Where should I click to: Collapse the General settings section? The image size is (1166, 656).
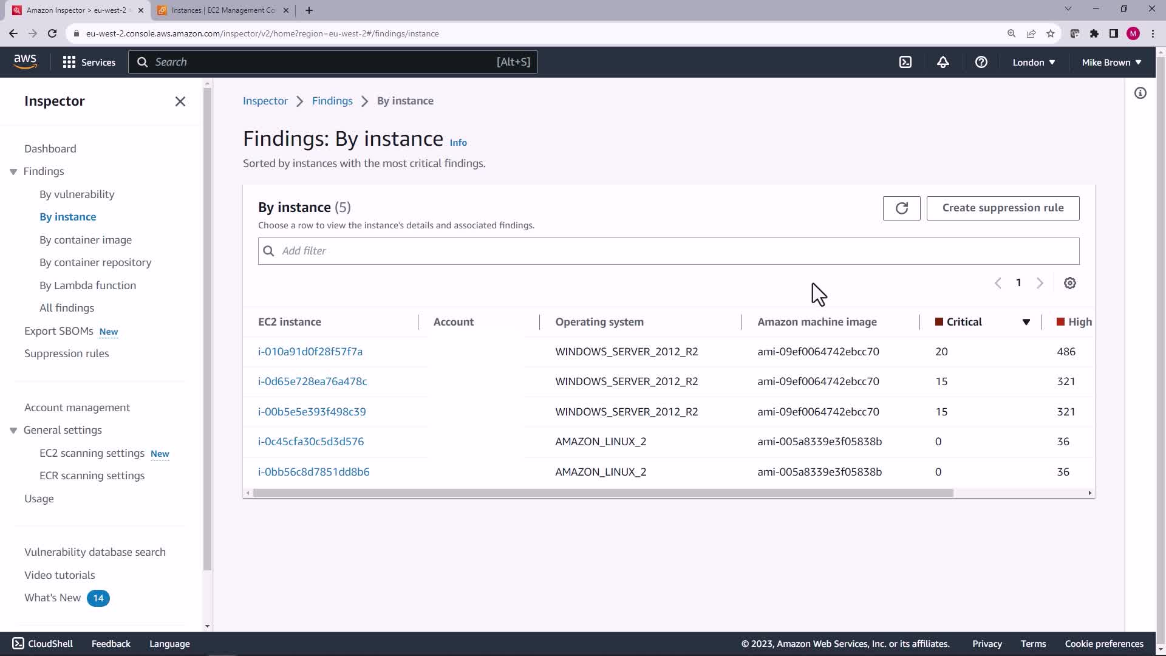tap(13, 431)
